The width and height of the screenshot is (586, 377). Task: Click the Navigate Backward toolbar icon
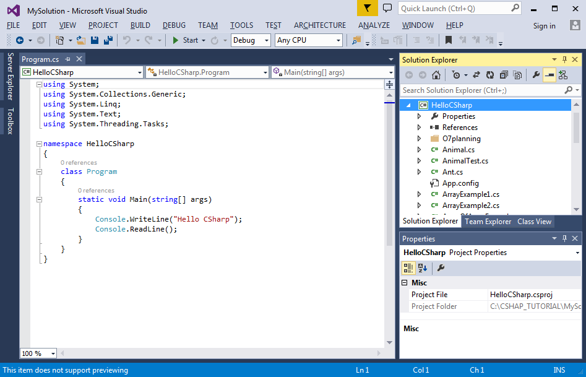click(x=19, y=40)
